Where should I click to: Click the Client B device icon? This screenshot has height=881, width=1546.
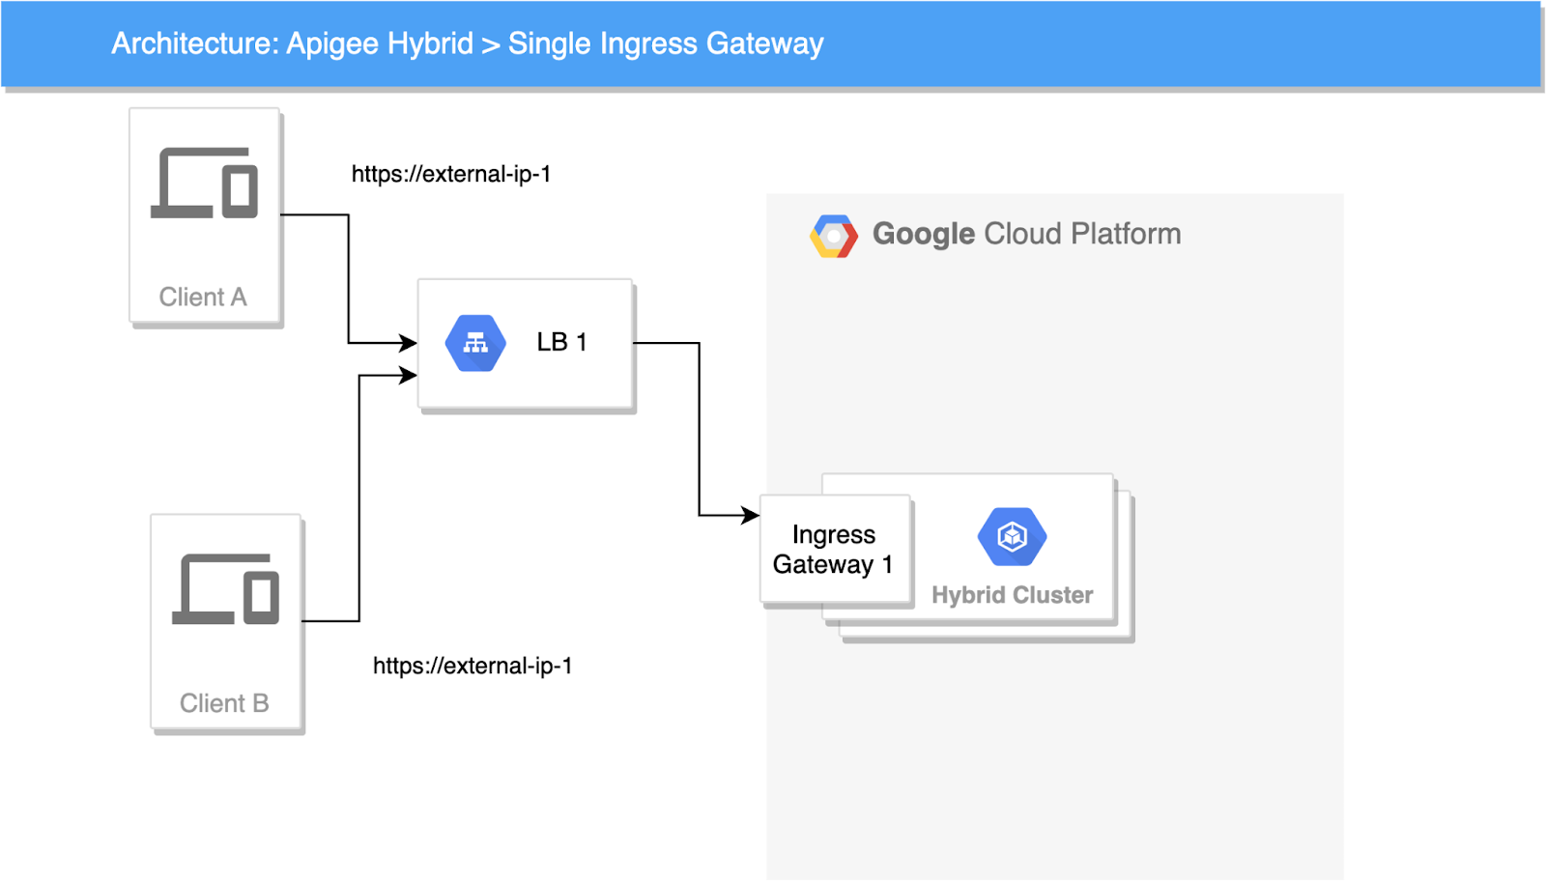pos(226,589)
